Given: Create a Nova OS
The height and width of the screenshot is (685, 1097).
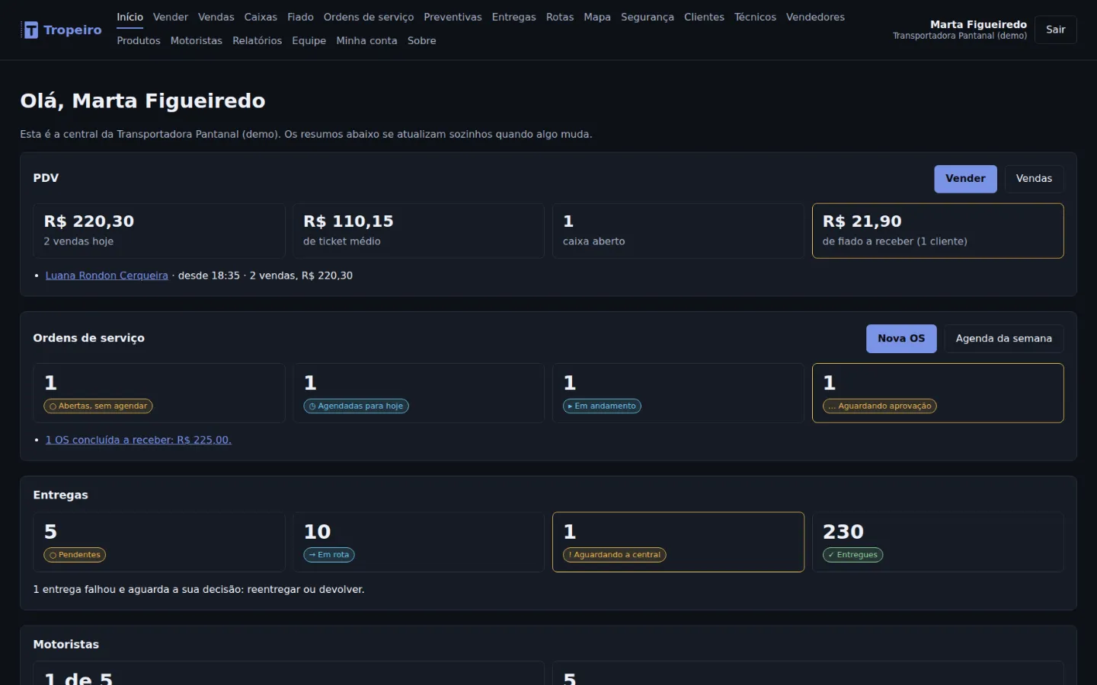Looking at the screenshot, I should [901, 339].
